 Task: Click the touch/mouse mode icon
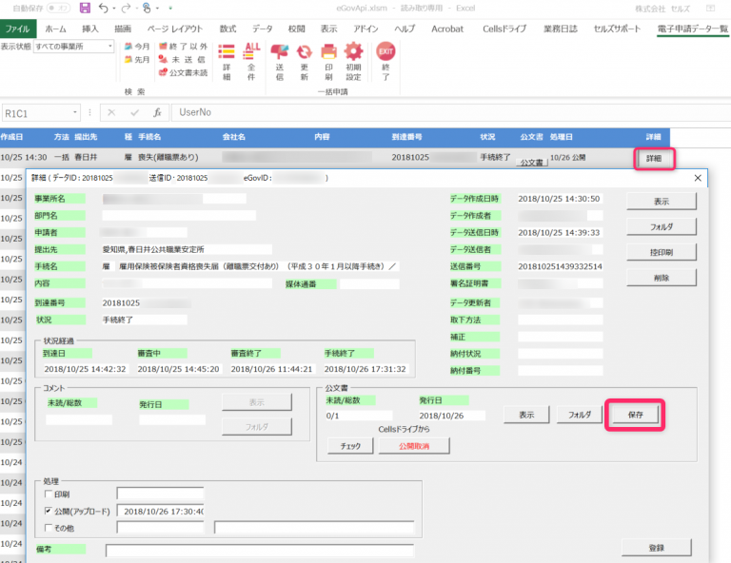(147, 8)
